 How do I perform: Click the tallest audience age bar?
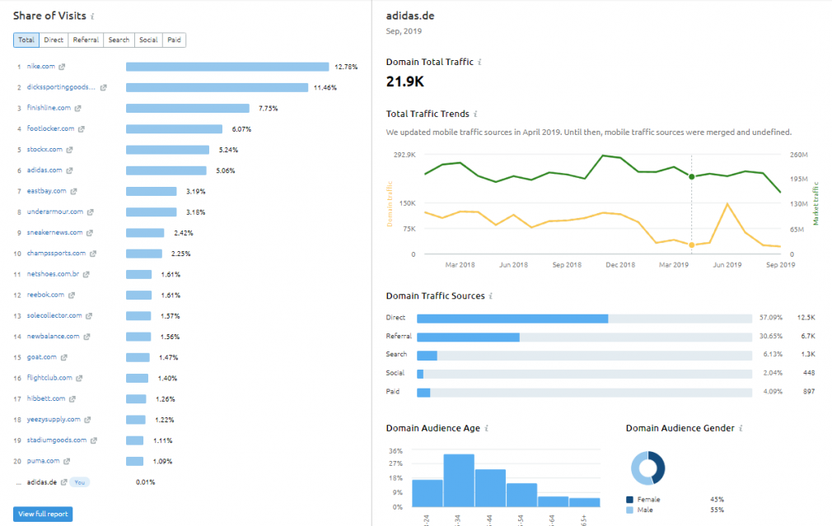pyautogui.click(x=459, y=481)
